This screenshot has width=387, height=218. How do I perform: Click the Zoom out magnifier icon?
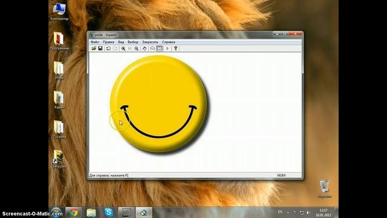[x=136, y=48]
